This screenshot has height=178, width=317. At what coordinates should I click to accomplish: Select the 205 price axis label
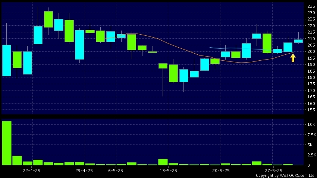pyautogui.click(x=311, y=45)
